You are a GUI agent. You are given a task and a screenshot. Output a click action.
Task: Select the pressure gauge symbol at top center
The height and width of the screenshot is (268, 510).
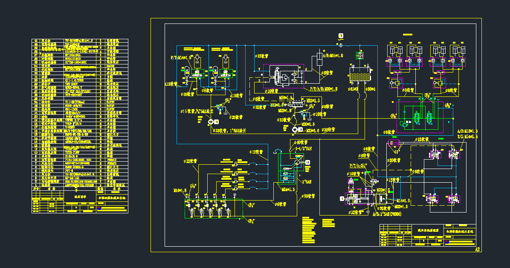340,36
